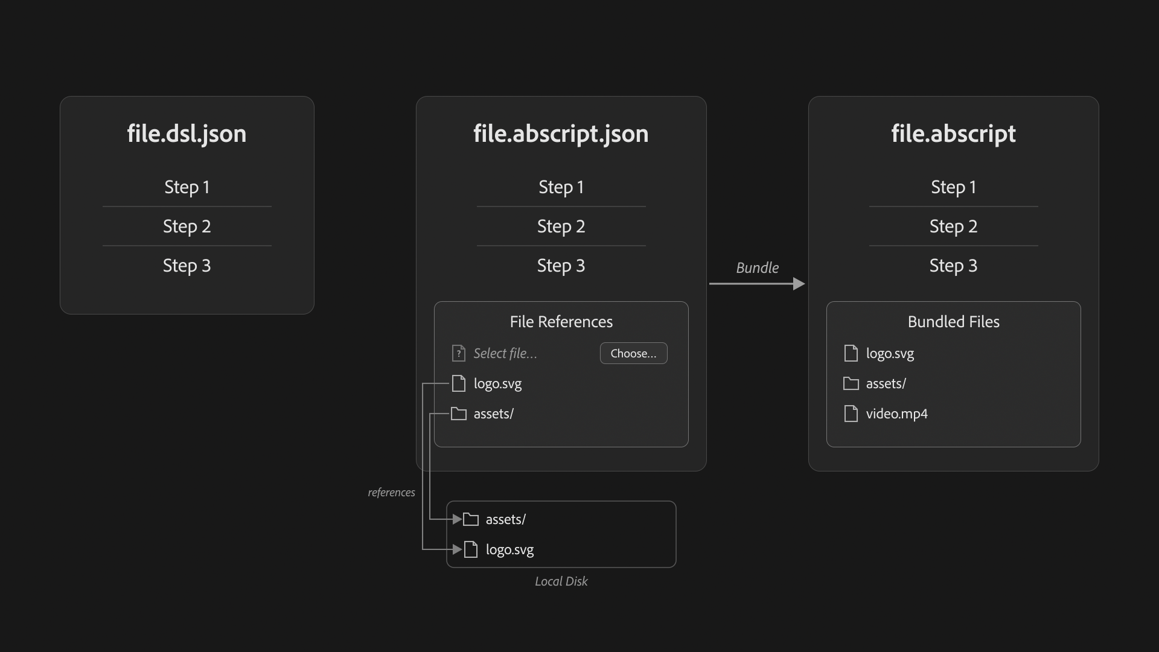Click the assets/ folder icon in File References

tap(459, 414)
